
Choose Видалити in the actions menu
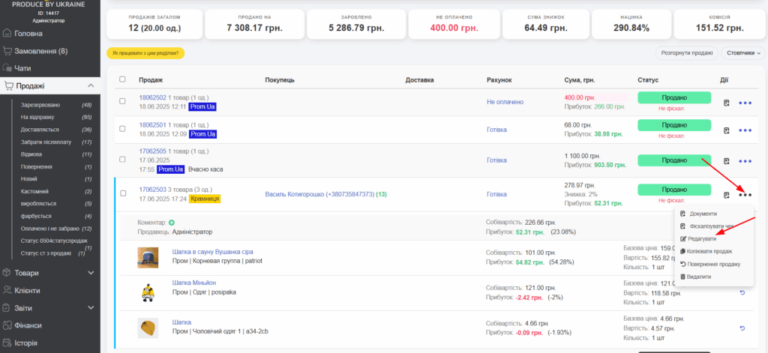pos(695,277)
